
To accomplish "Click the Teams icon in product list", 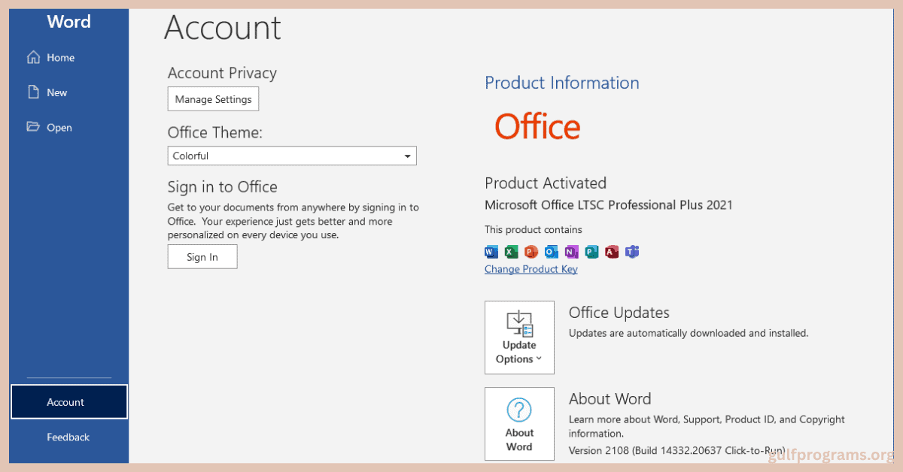I will [632, 252].
